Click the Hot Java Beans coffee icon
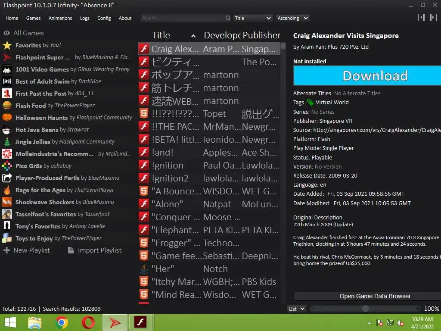This screenshot has height=331, width=441. [x=7, y=130]
